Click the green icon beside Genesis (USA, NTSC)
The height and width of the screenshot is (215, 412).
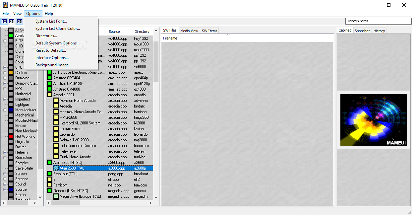click(x=50, y=191)
